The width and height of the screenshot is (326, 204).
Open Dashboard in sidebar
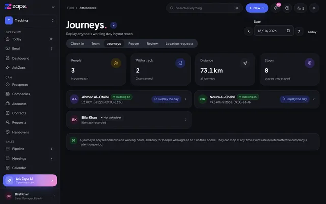click(x=30, y=58)
